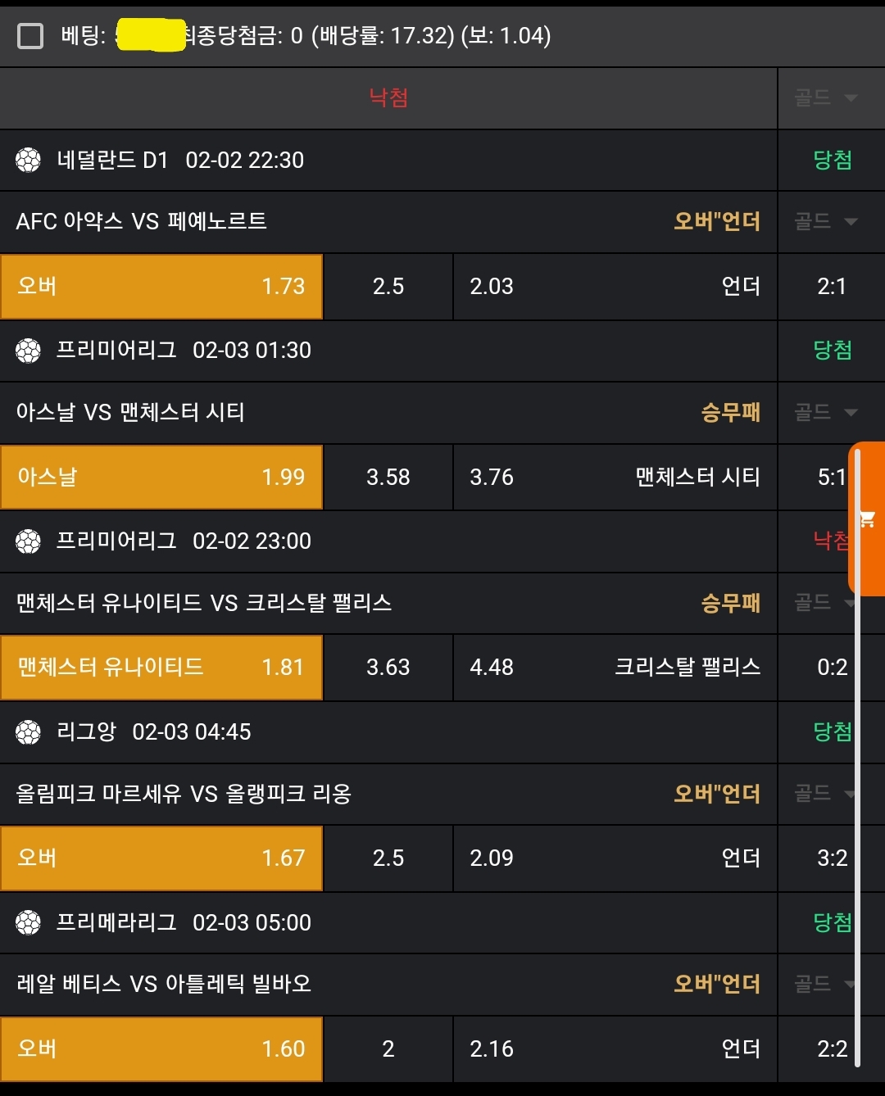Choose 맨체스터 시티 win at 3.76
This screenshot has height=1096, width=885.
coord(615,478)
